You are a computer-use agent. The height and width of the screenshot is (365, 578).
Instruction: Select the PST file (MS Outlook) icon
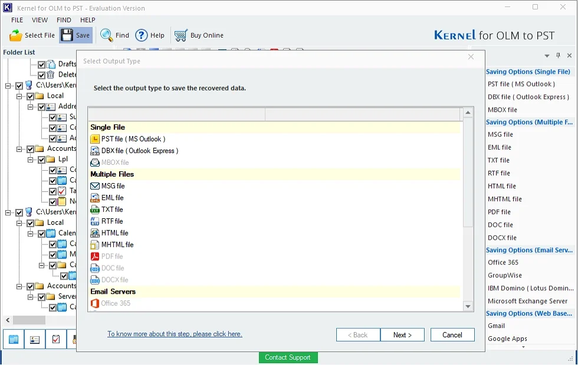click(x=95, y=139)
